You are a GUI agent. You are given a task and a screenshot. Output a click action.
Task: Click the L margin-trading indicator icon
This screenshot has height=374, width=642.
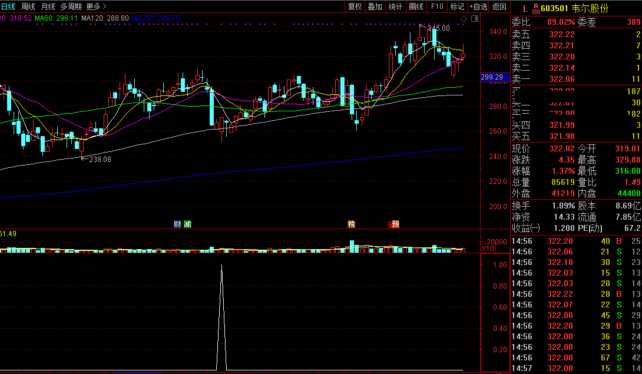pos(525,8)
